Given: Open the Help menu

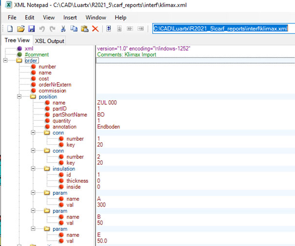Looking at the screenshot, I should [x=120, y=18].
